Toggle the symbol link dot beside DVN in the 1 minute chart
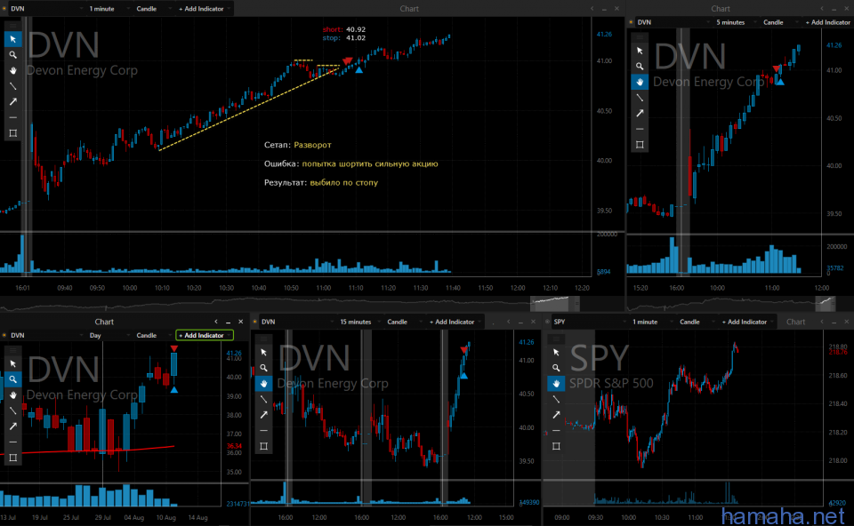Viewport: 854px width, 526px height. tap(4, 9)
